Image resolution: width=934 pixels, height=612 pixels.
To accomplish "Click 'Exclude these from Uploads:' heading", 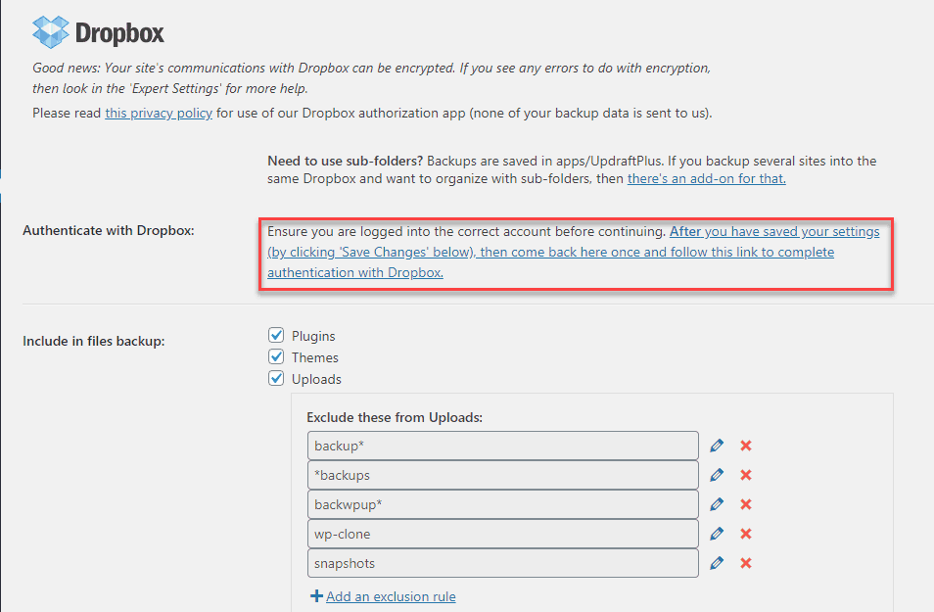I will pyautogui.click(x=395, y=418).
